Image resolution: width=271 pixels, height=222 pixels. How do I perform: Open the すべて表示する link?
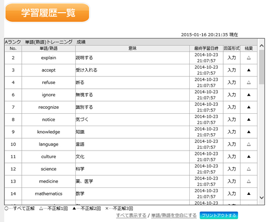[131, 216]
